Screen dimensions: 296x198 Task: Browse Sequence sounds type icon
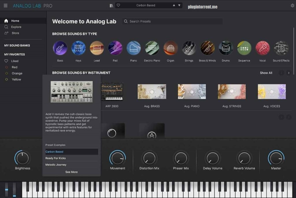pyautogui.click(x=244, y=48)
